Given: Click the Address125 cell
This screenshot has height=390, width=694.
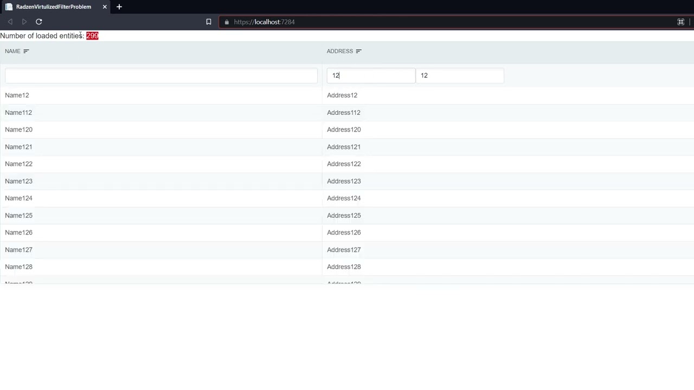Looking at the screenshot, I should [508, 216].
